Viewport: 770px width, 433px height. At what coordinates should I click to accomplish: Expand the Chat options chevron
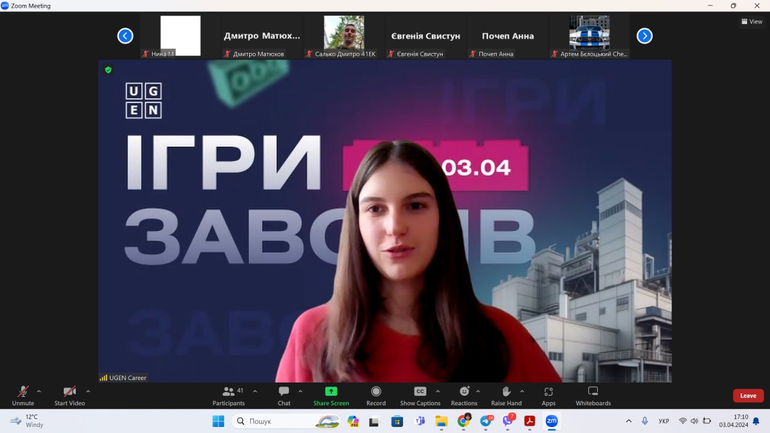[x=300, y=392]
